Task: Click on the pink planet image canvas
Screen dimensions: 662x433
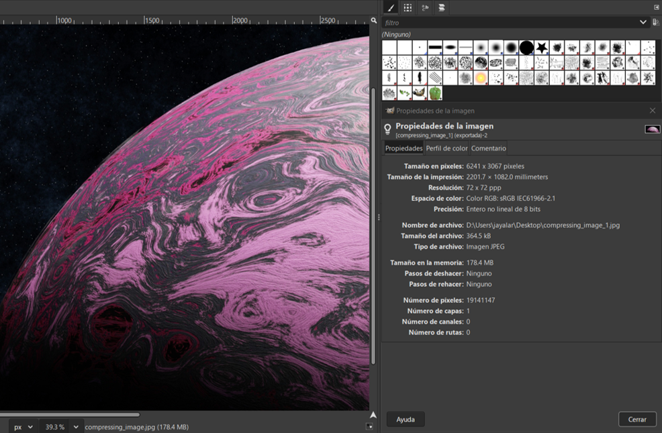Action: 185,217
